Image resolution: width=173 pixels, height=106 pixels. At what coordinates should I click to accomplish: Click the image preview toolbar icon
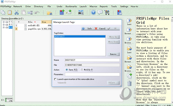pyautogui.click(x=81, y=12)
